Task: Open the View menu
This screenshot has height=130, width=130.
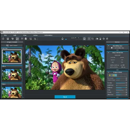Action: pyautogui.click(x=25, y=35)
